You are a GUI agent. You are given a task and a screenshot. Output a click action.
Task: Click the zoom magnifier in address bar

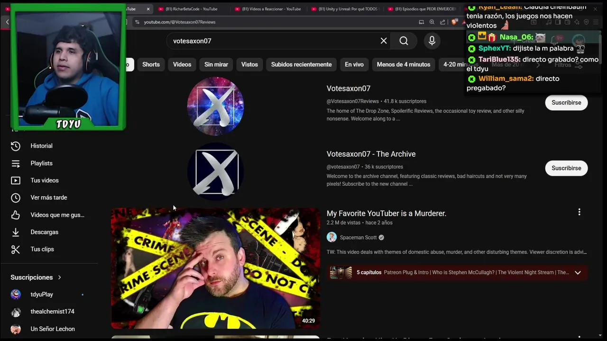(432, 22)
